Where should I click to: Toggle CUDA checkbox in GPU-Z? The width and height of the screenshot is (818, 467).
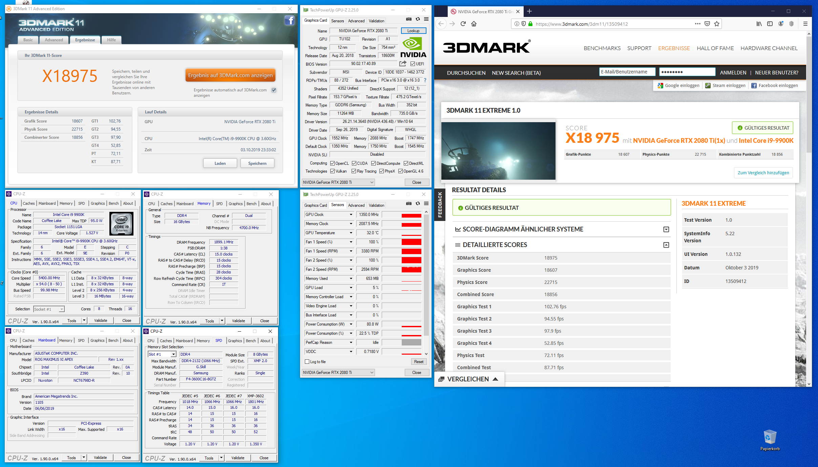click(x=354, y=163)
